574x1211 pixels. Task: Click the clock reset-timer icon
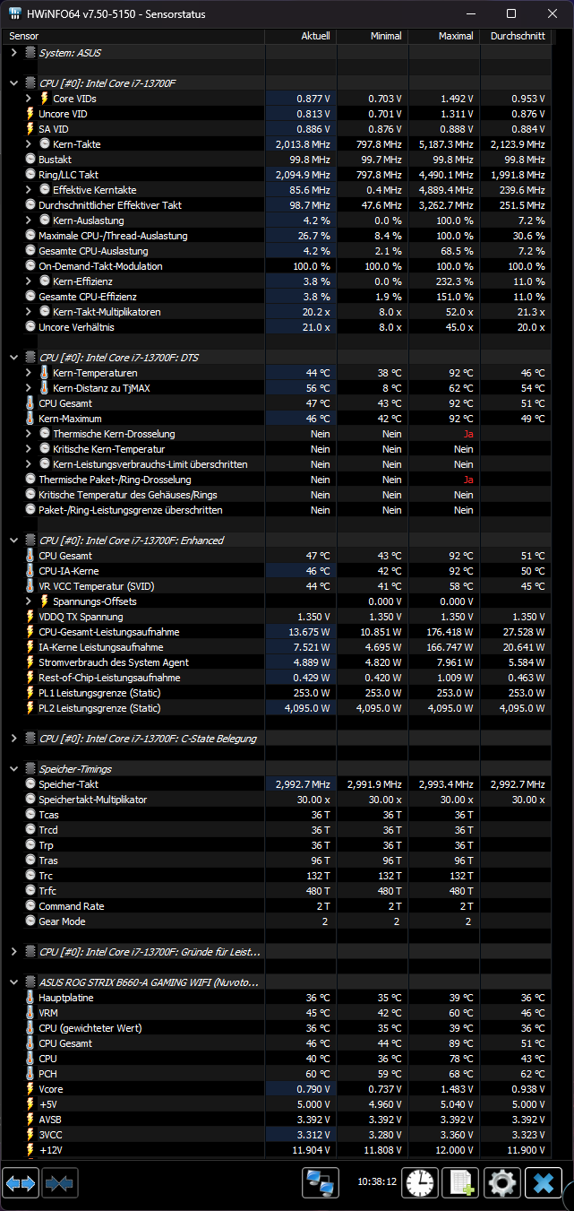point(419,1183)
